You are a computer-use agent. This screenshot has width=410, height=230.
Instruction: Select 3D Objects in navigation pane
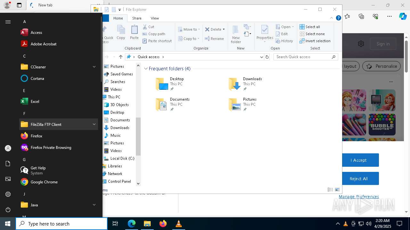(119, 105)
